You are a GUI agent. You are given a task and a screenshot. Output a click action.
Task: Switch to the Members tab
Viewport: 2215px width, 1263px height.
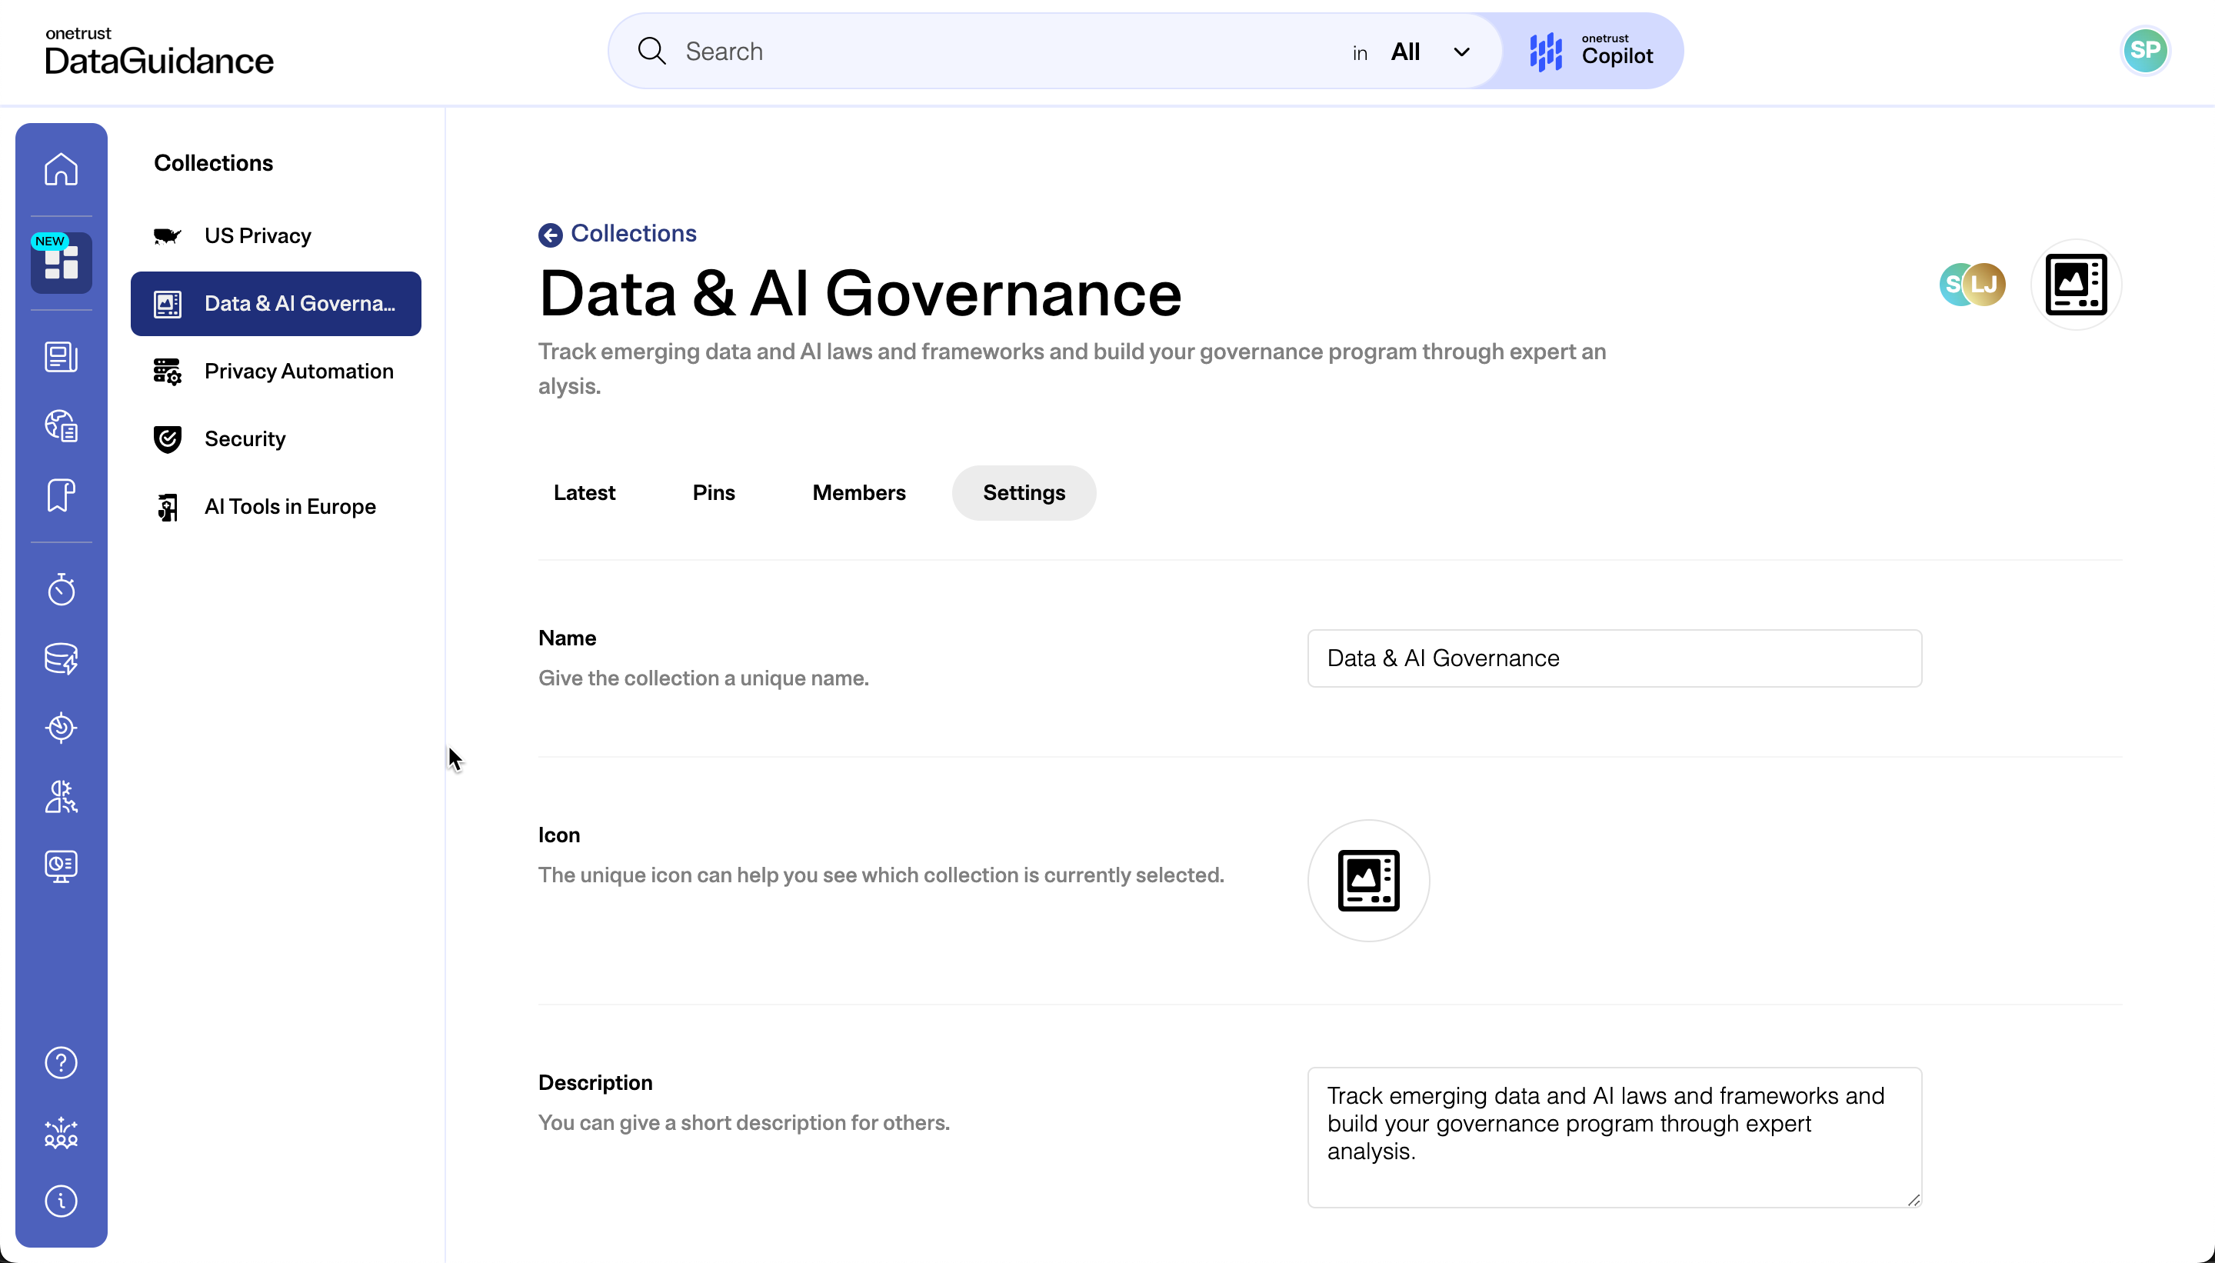858,492
